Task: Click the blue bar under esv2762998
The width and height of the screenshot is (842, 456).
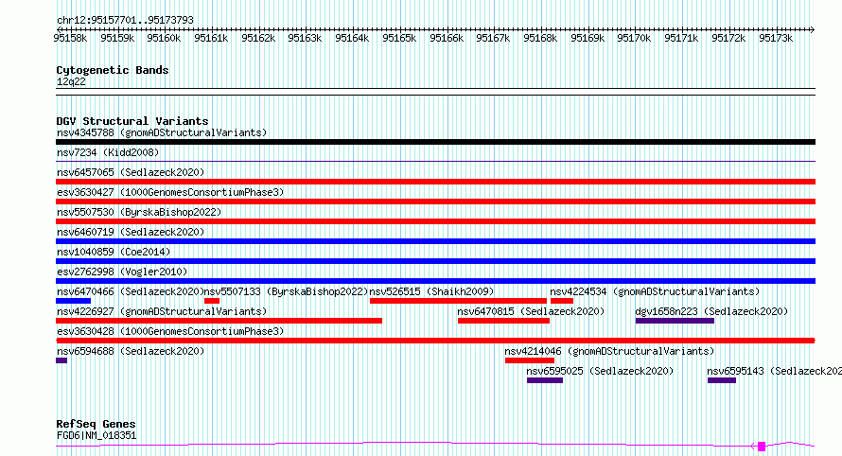Action: [x=435, y=281]
